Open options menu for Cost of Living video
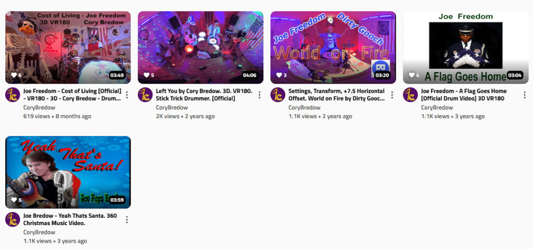533x249 pixels. tap(127, 95)
